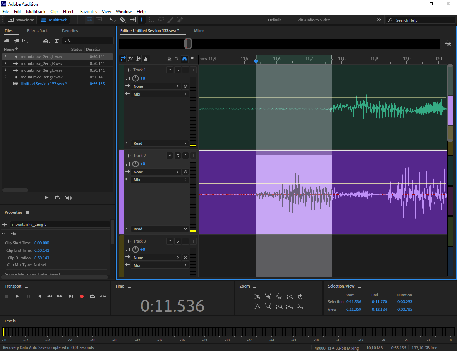Open Track 1 Read automation mode dropdown
The image size is (457, 351).
click(x=160, y=143)
